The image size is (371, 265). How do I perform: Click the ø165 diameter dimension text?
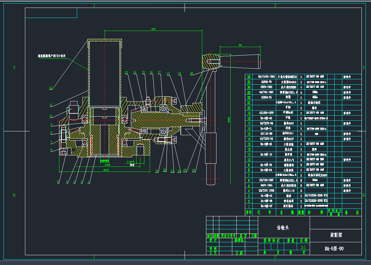pos(107,165)
